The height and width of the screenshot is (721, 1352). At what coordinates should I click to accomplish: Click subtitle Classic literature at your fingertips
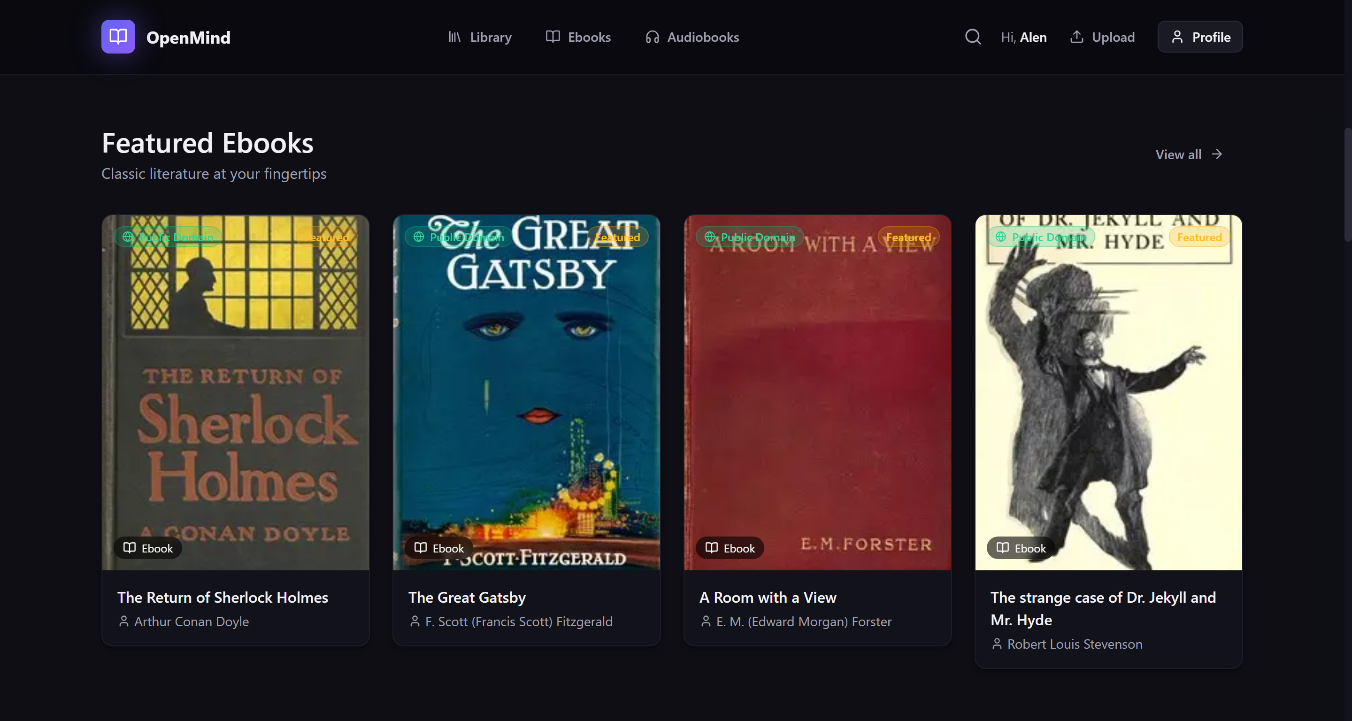coord(214,174)
